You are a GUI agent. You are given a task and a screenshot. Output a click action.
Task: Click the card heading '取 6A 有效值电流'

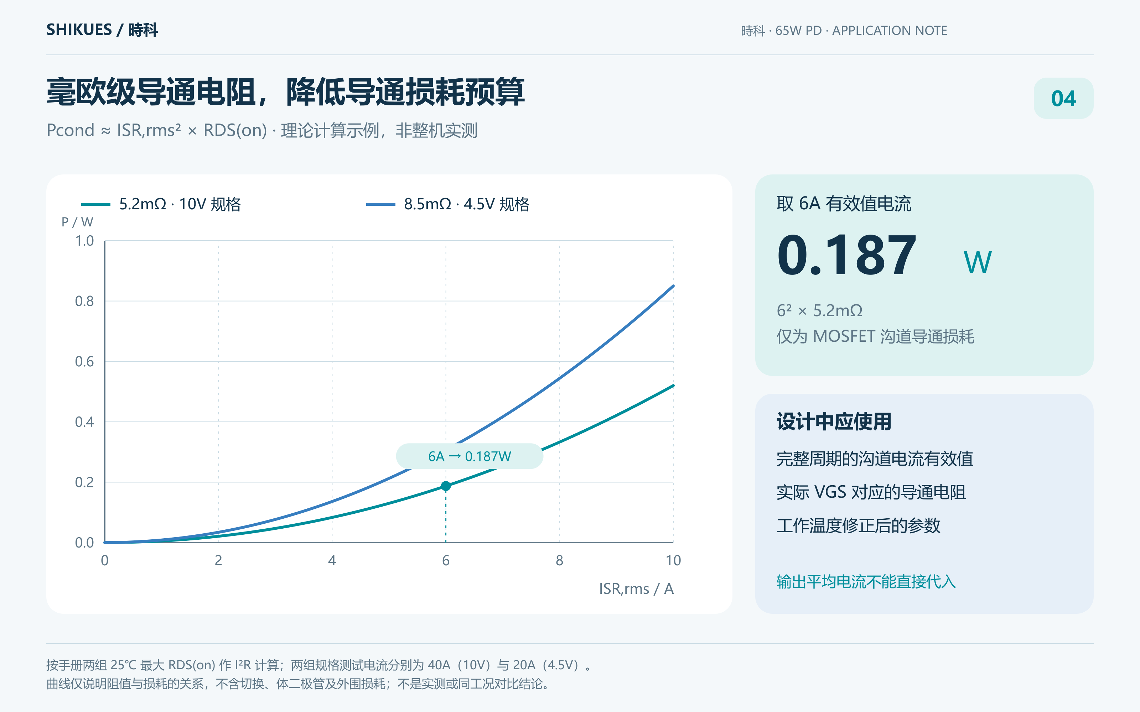coord(844,203)
